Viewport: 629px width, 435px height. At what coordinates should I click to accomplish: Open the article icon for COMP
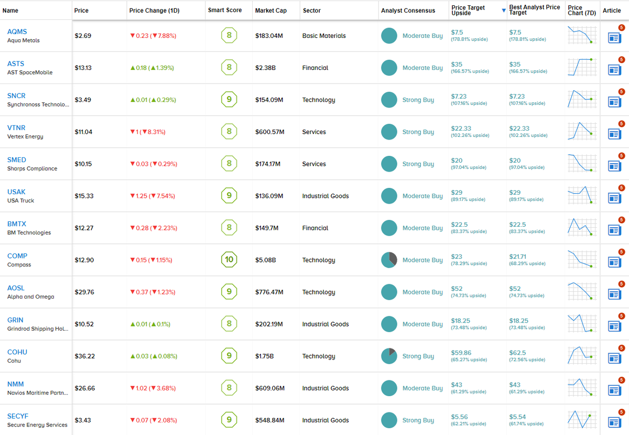[x=613, y=261]
